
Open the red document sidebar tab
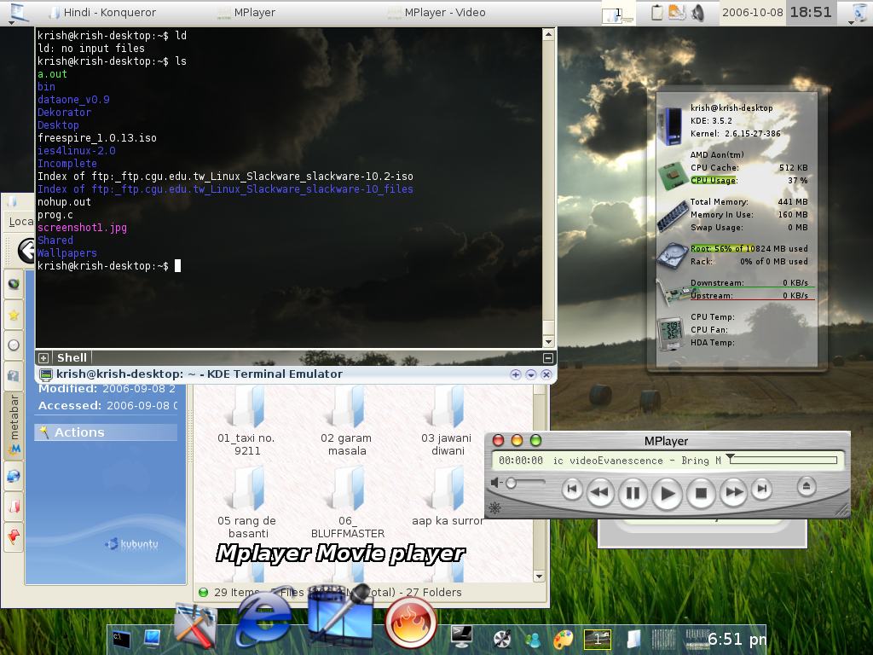pyautogui.click(x=14, y=507)
